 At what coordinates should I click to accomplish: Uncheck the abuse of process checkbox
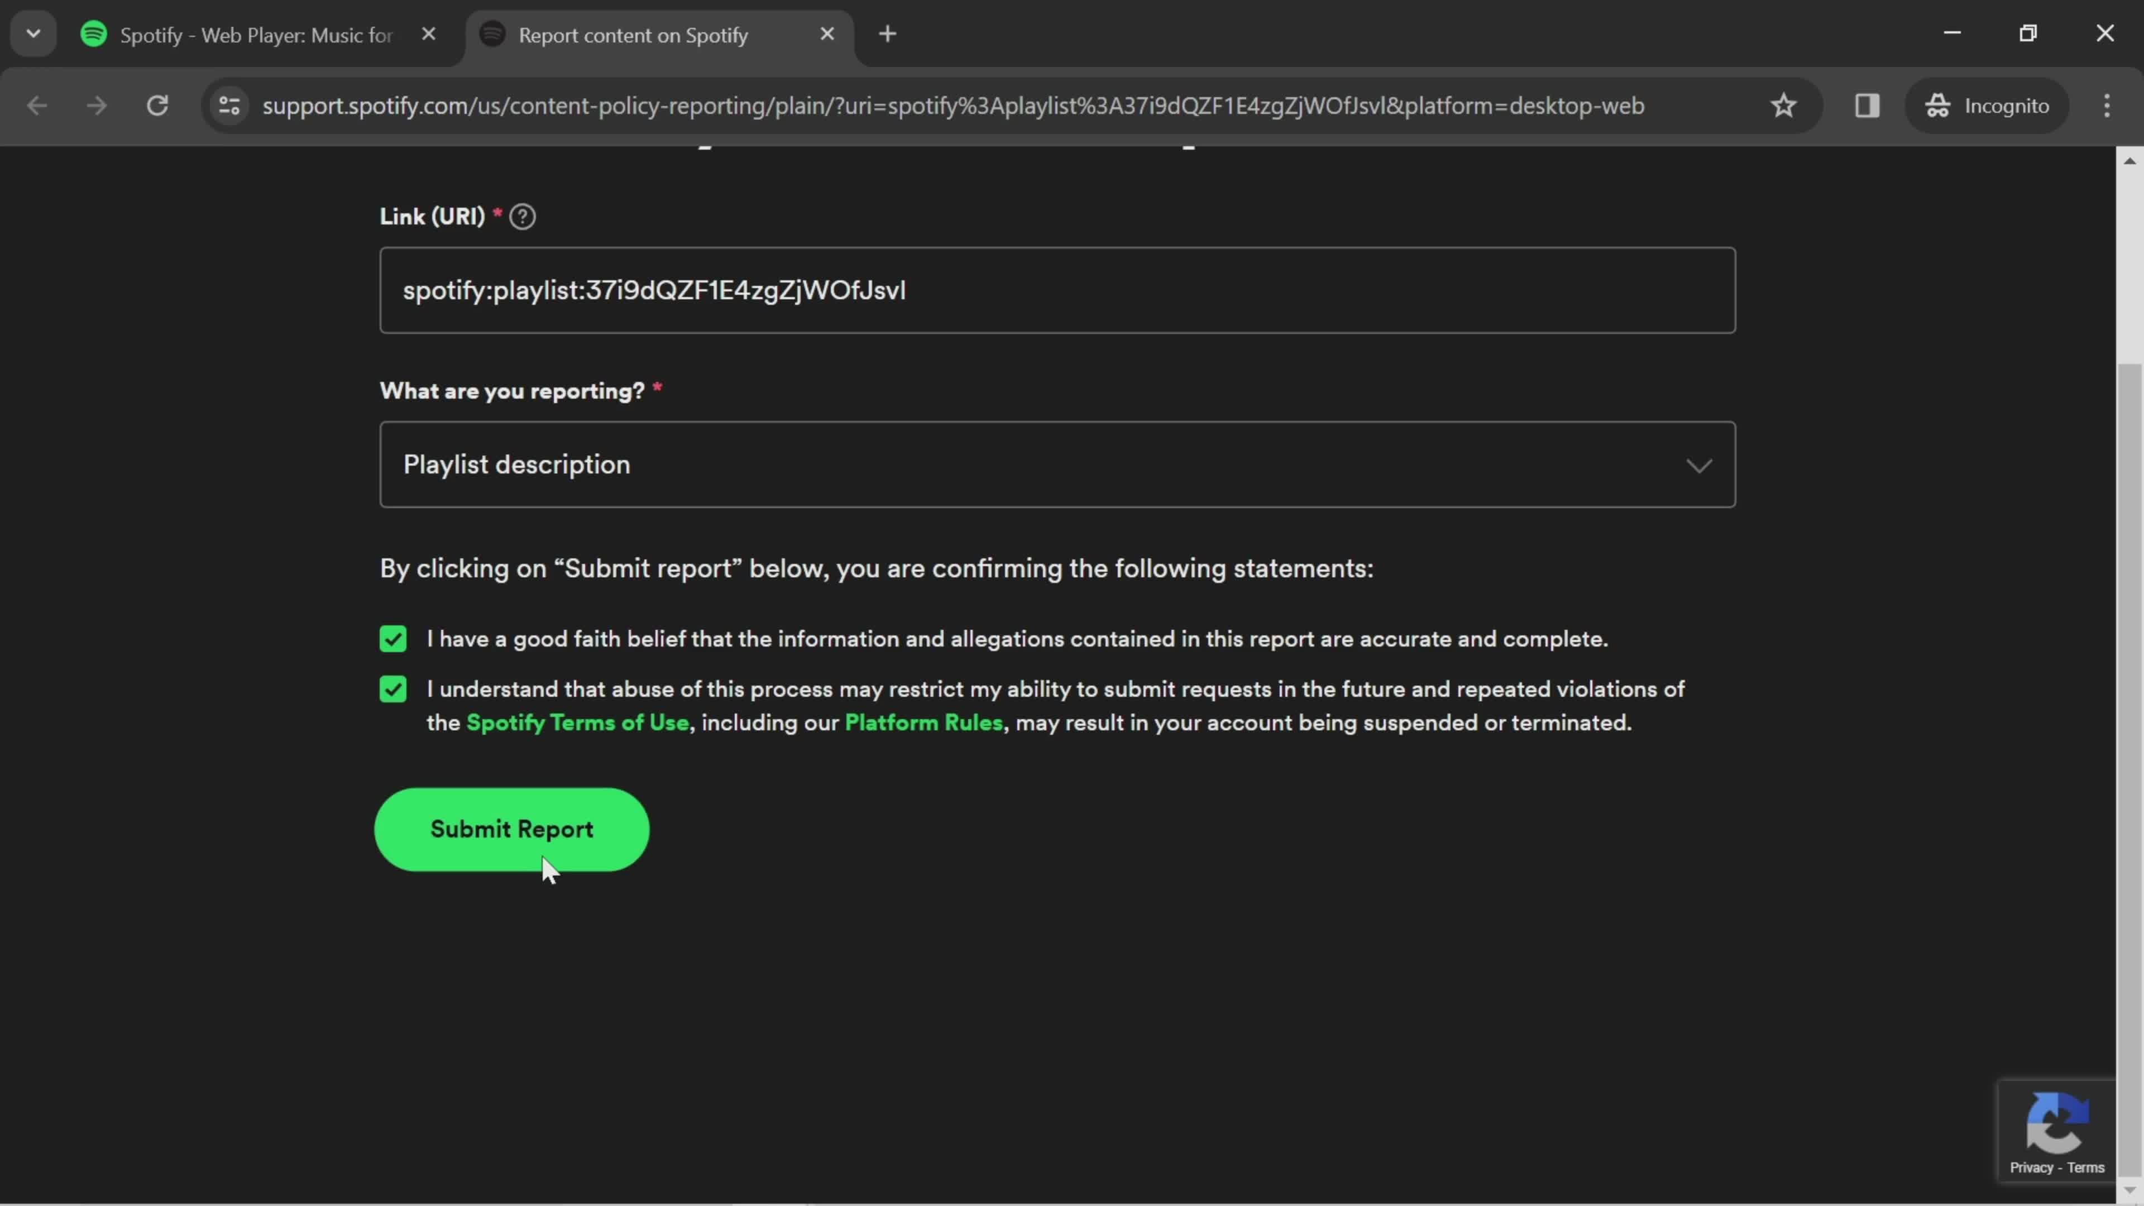click(x=393, y=689)
